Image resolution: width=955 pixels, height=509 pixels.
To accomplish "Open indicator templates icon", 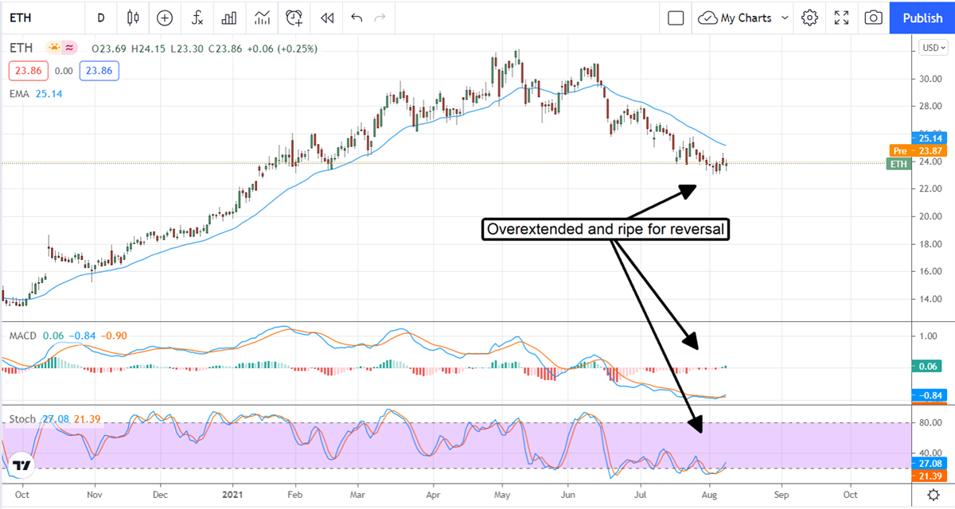I will tap(262, 17).
